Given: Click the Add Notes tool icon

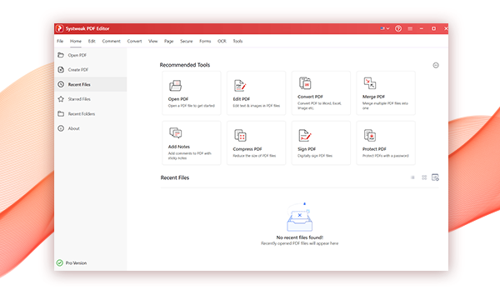Looking at the screenshot, I should point(175,132).
